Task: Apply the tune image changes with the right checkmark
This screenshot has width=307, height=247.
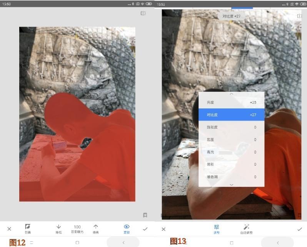Action: click(x=300, y=229)
